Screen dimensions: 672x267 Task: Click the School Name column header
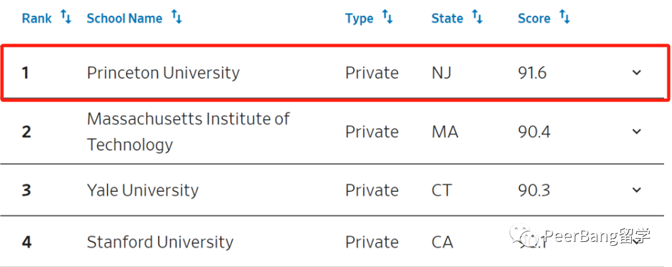tap(125, 18)
